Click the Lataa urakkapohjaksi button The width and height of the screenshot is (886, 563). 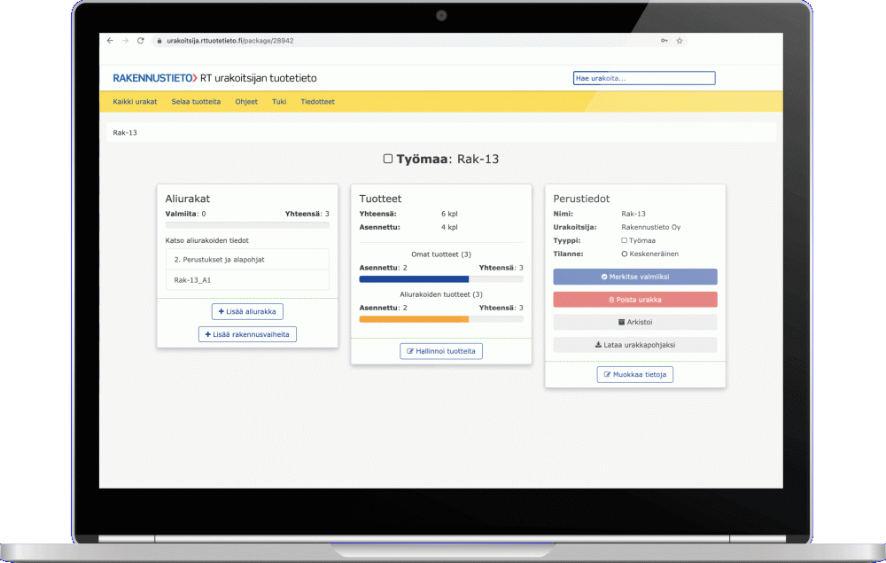coord(635,345)
